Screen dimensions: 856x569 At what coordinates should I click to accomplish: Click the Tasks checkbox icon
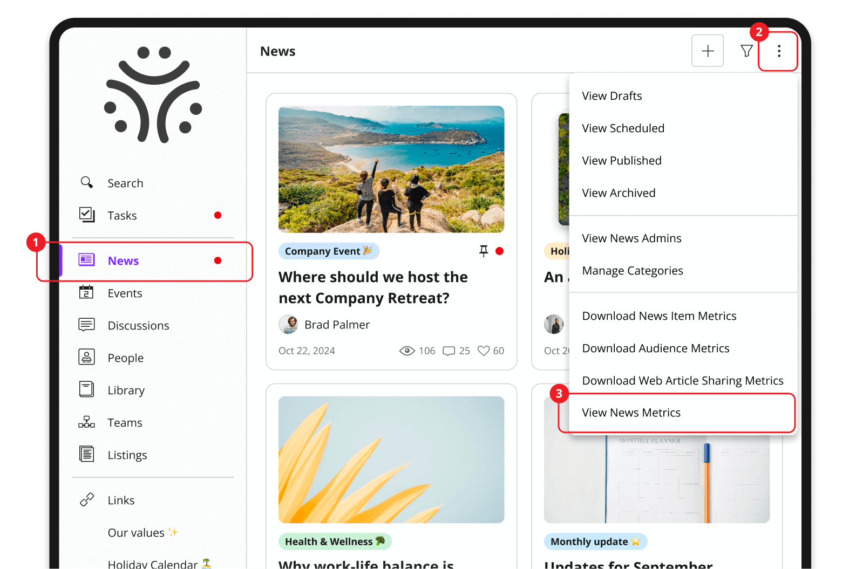pyautogui.click(x=86, y=215)
